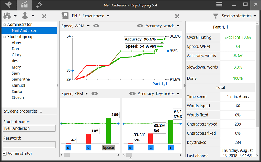The image size is (261, 162).
Task: Click the lesson notebook icon
Action: point(65,16)
